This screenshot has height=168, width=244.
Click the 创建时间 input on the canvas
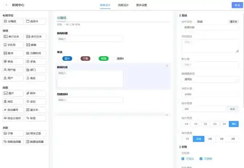point(90,100)
